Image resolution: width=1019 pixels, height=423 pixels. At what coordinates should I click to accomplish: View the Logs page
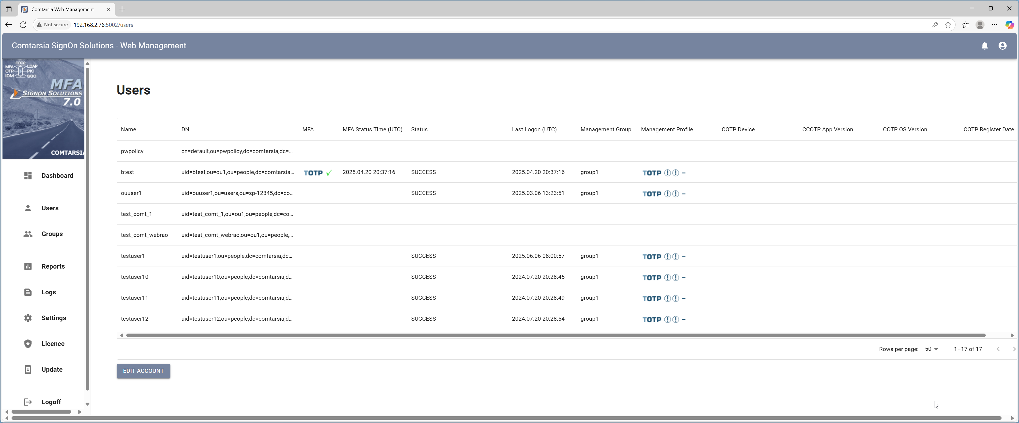coord(48,292)
